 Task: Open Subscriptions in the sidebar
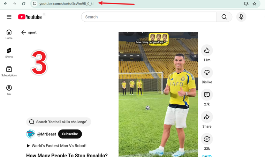(x=9, y=72)
